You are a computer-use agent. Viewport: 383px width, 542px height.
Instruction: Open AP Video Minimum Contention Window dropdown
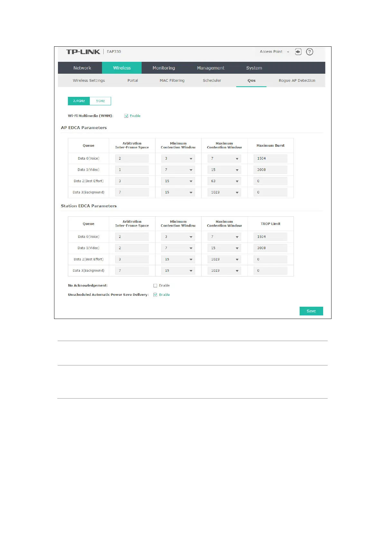pos(178,170)
